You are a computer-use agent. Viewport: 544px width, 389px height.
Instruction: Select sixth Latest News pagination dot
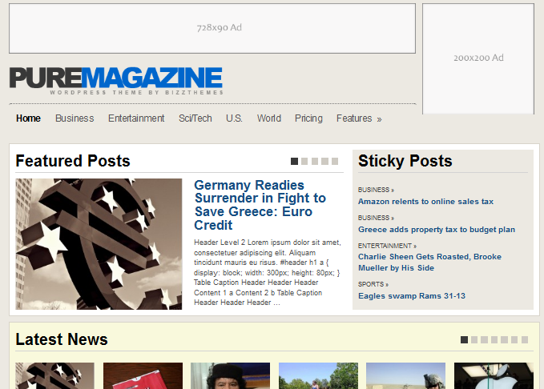coord(514,339)
